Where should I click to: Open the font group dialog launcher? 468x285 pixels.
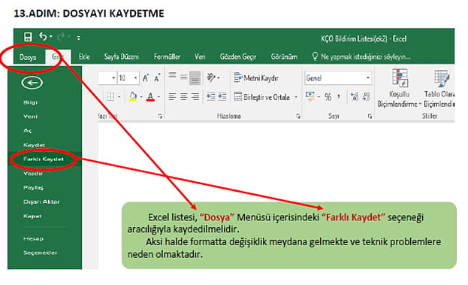tap(160, 117)
